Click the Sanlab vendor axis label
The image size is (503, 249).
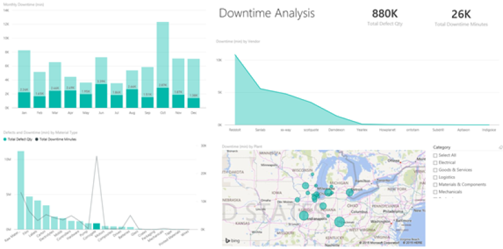[x=260, y=130]
